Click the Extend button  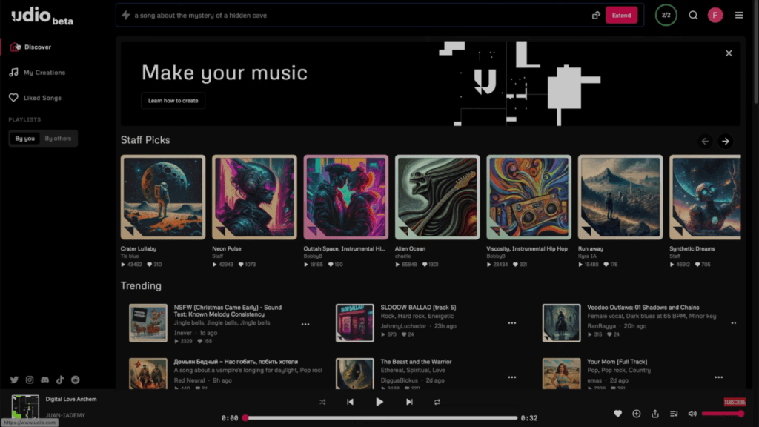[621, 14]
